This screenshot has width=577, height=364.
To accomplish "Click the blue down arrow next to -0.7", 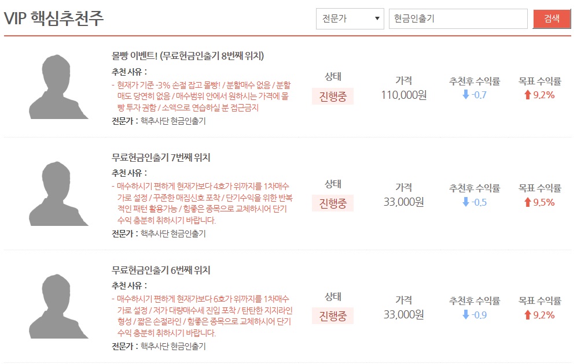I will point(466,95).
